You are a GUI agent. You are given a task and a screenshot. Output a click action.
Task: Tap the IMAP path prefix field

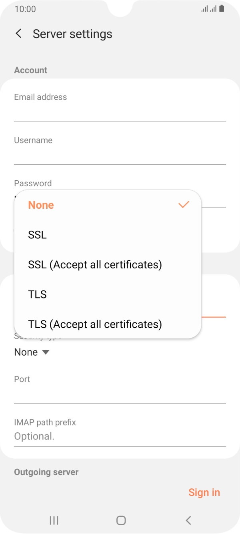120,436
